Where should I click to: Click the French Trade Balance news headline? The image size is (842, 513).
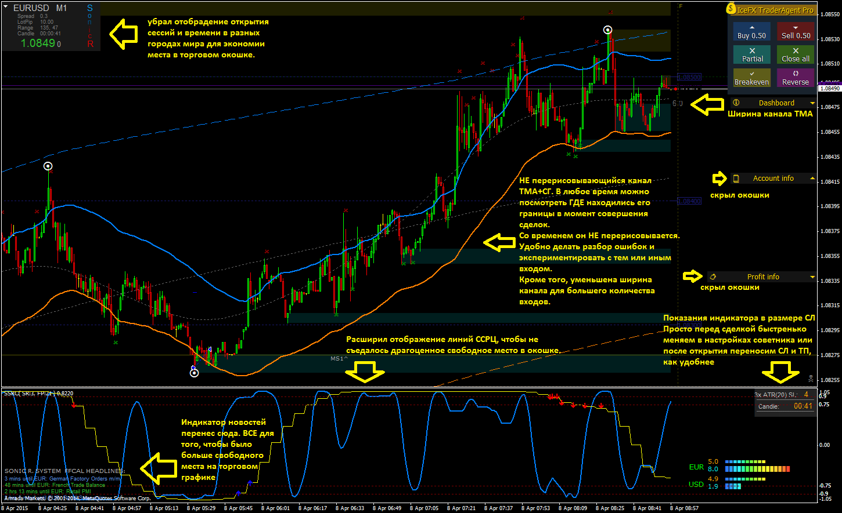[55, 485]
